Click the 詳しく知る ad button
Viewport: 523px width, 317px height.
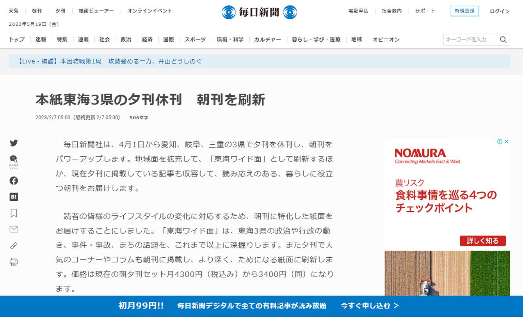coord(482,241)
